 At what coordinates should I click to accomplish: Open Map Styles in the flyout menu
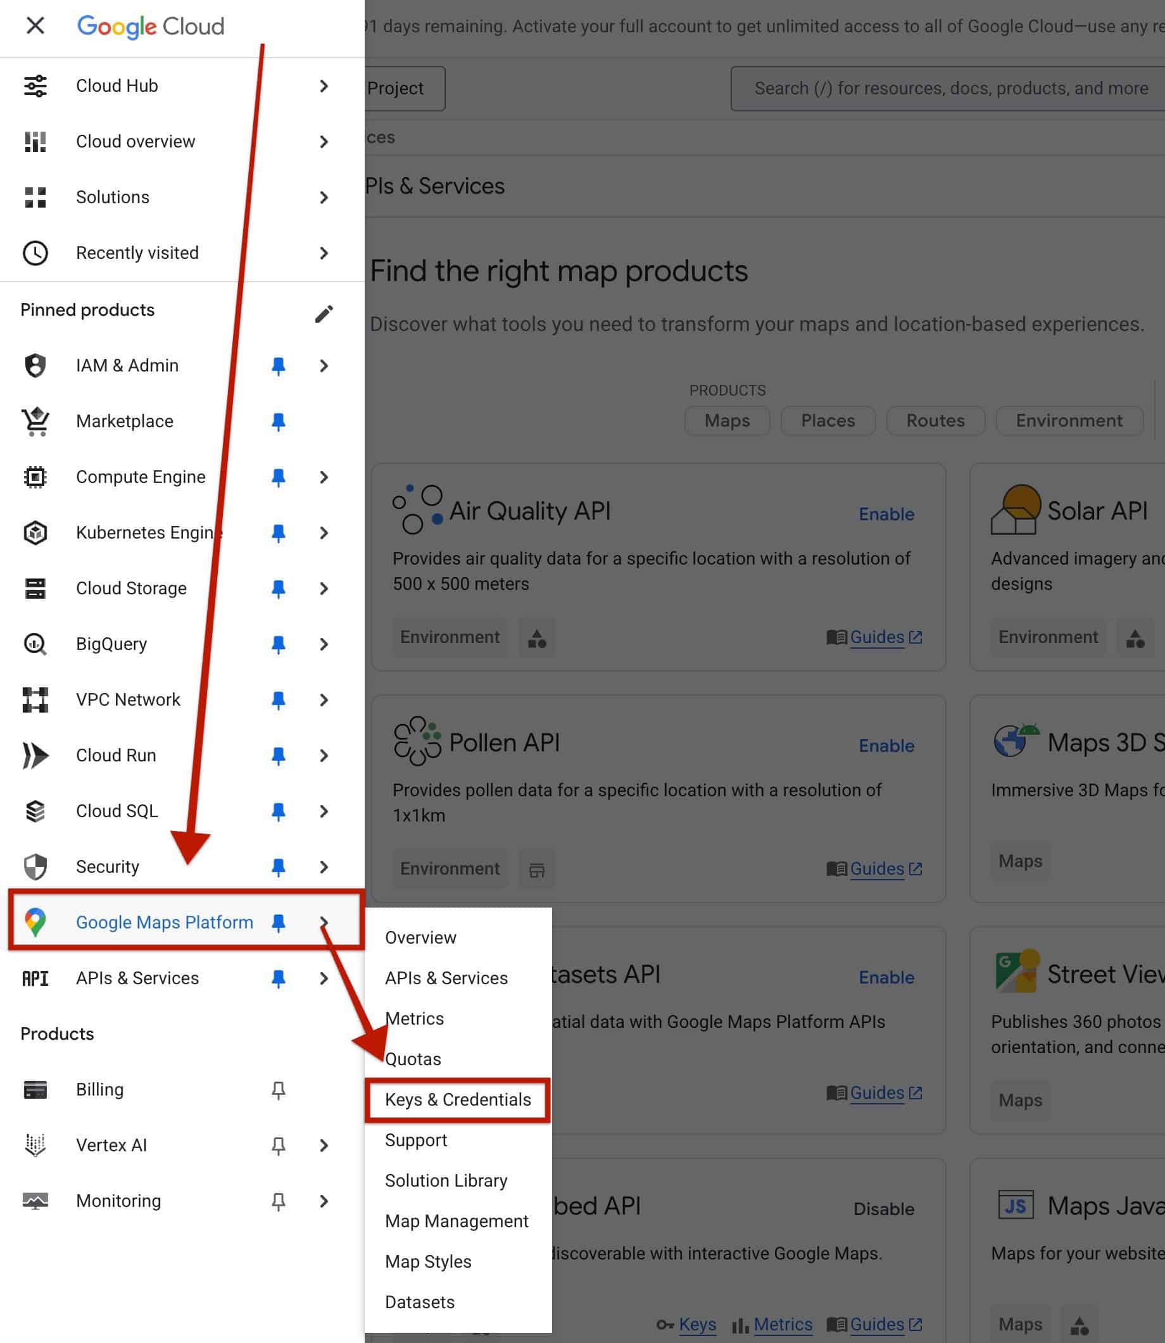coord(428,1261)
